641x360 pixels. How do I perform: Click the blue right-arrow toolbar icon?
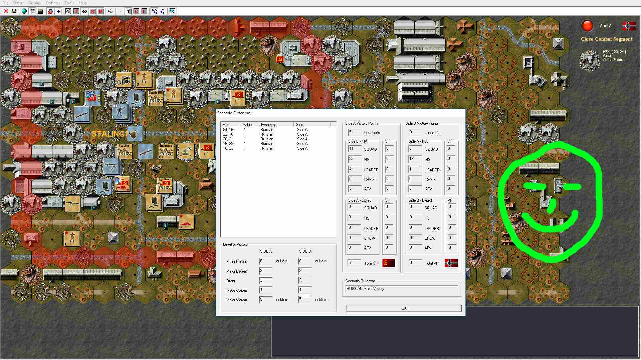(x=58, y=11)
